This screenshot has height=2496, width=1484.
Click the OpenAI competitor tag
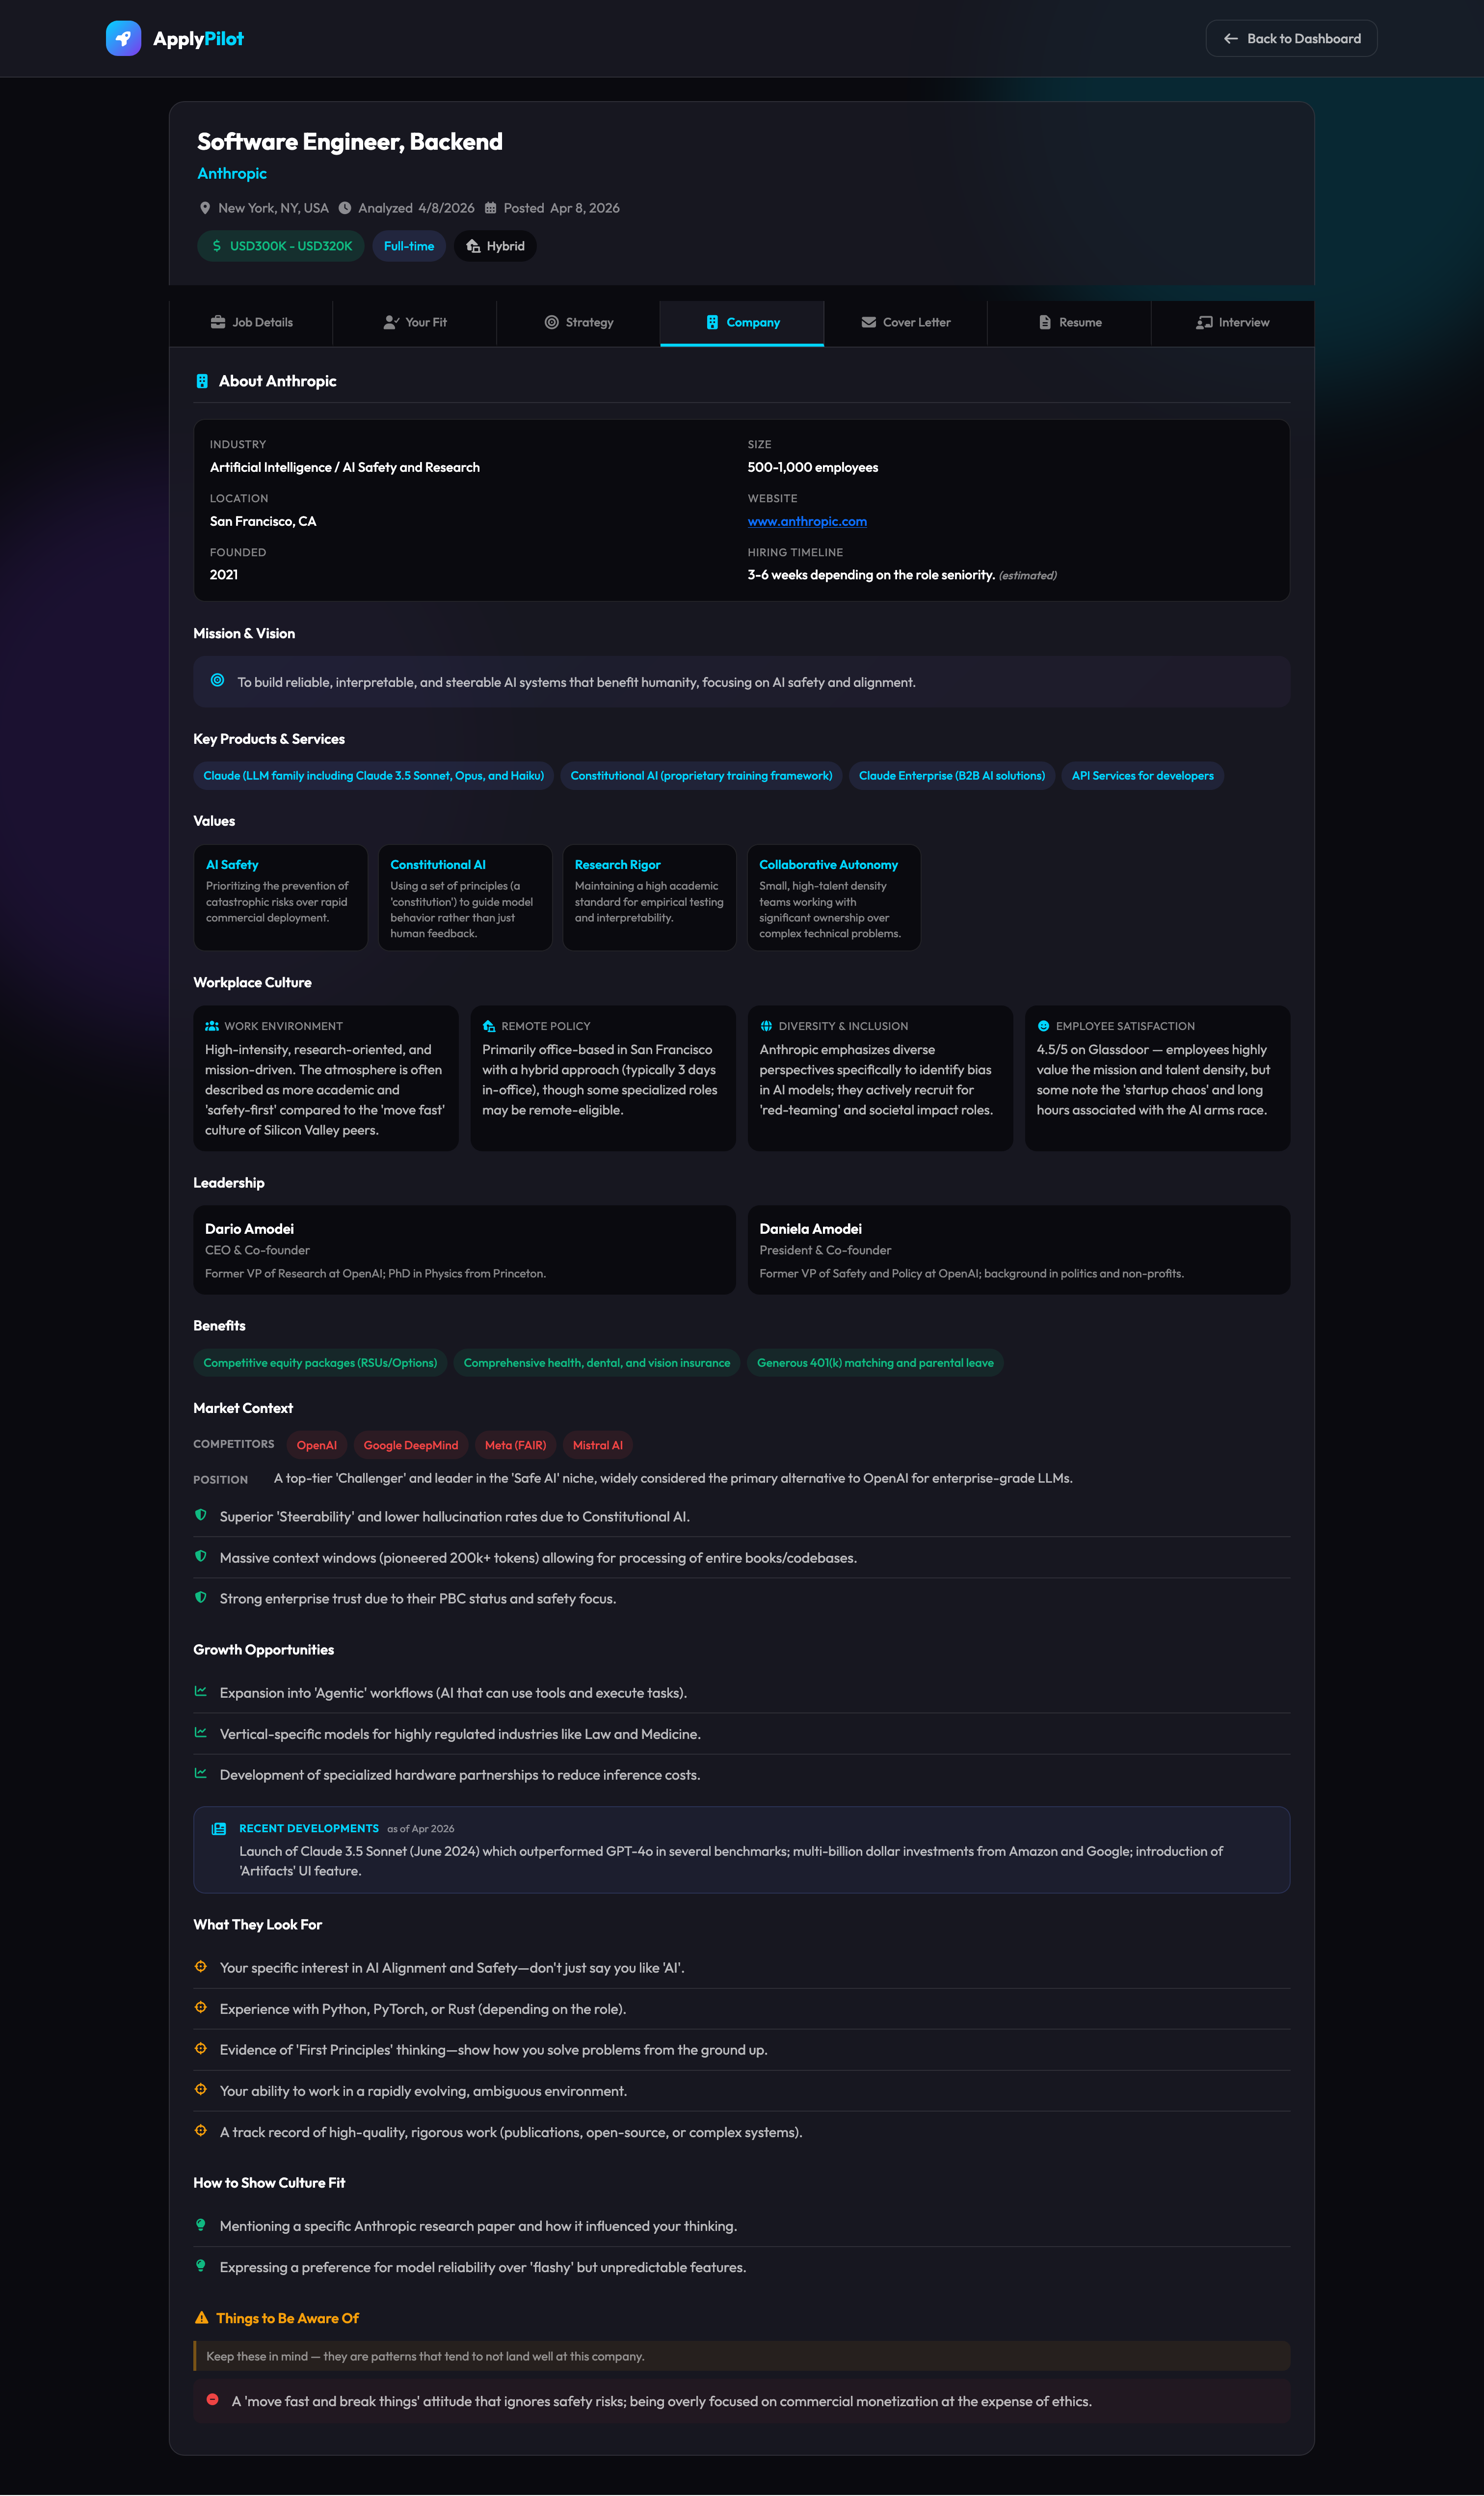tap(317, 1444)
